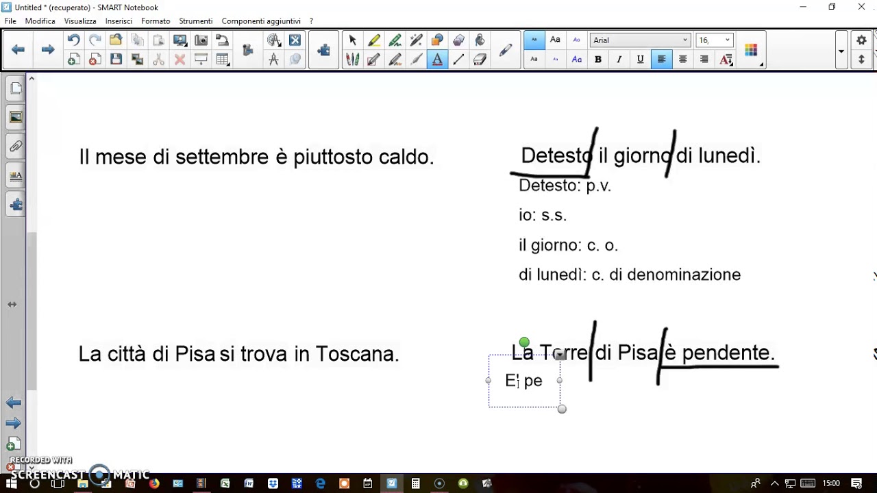
Task: Open the document camera tool
Action: [222, 40]
